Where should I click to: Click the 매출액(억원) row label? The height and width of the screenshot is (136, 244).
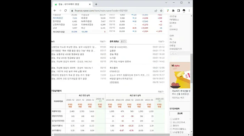(x=57, y=111)
